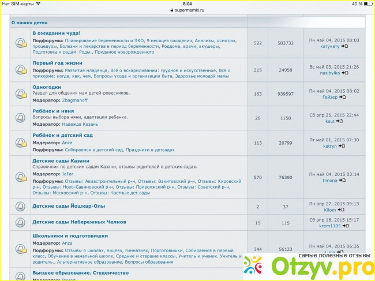
Task: Open last post icon next to nasibylka
Action: 344,73
